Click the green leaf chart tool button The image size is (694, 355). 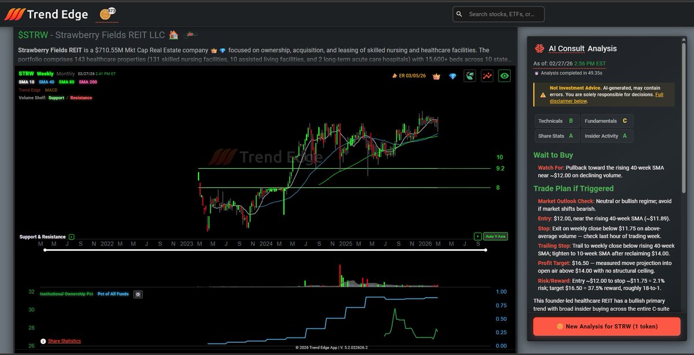[x=470, y=76]
